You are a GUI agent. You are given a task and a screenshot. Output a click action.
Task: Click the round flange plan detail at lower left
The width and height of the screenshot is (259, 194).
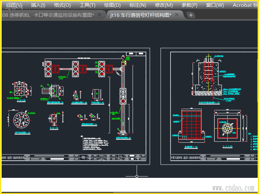22,120
